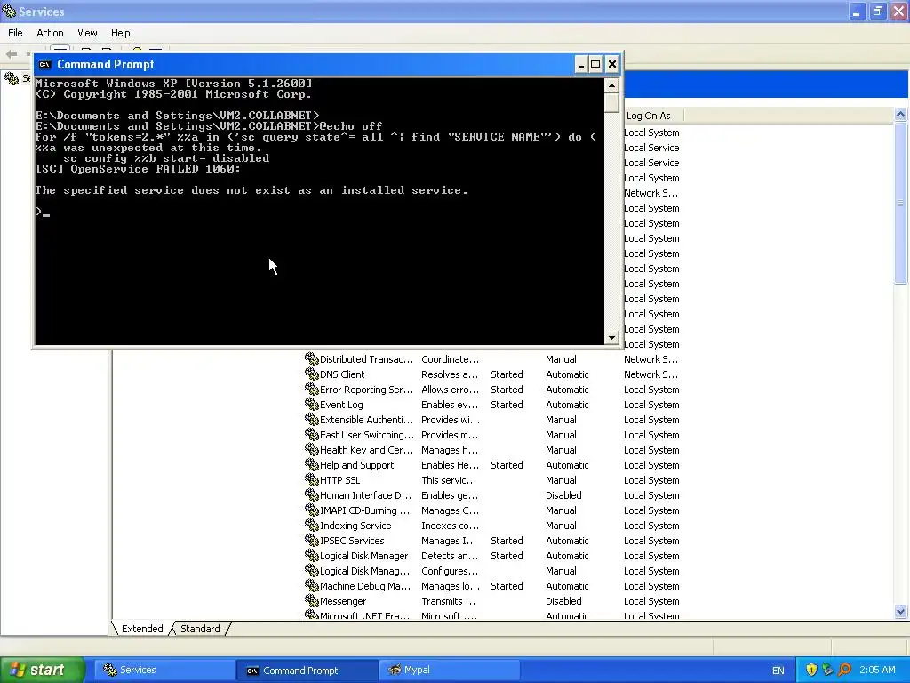Open the Action menu in Services
This screenshot has width=910, height=683.
coord(50,33)
